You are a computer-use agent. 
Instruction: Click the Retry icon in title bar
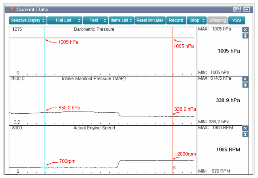(237, 9)
